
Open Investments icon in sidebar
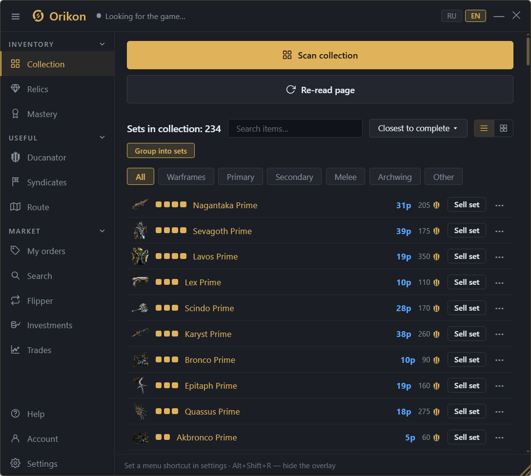pos(15,325)
